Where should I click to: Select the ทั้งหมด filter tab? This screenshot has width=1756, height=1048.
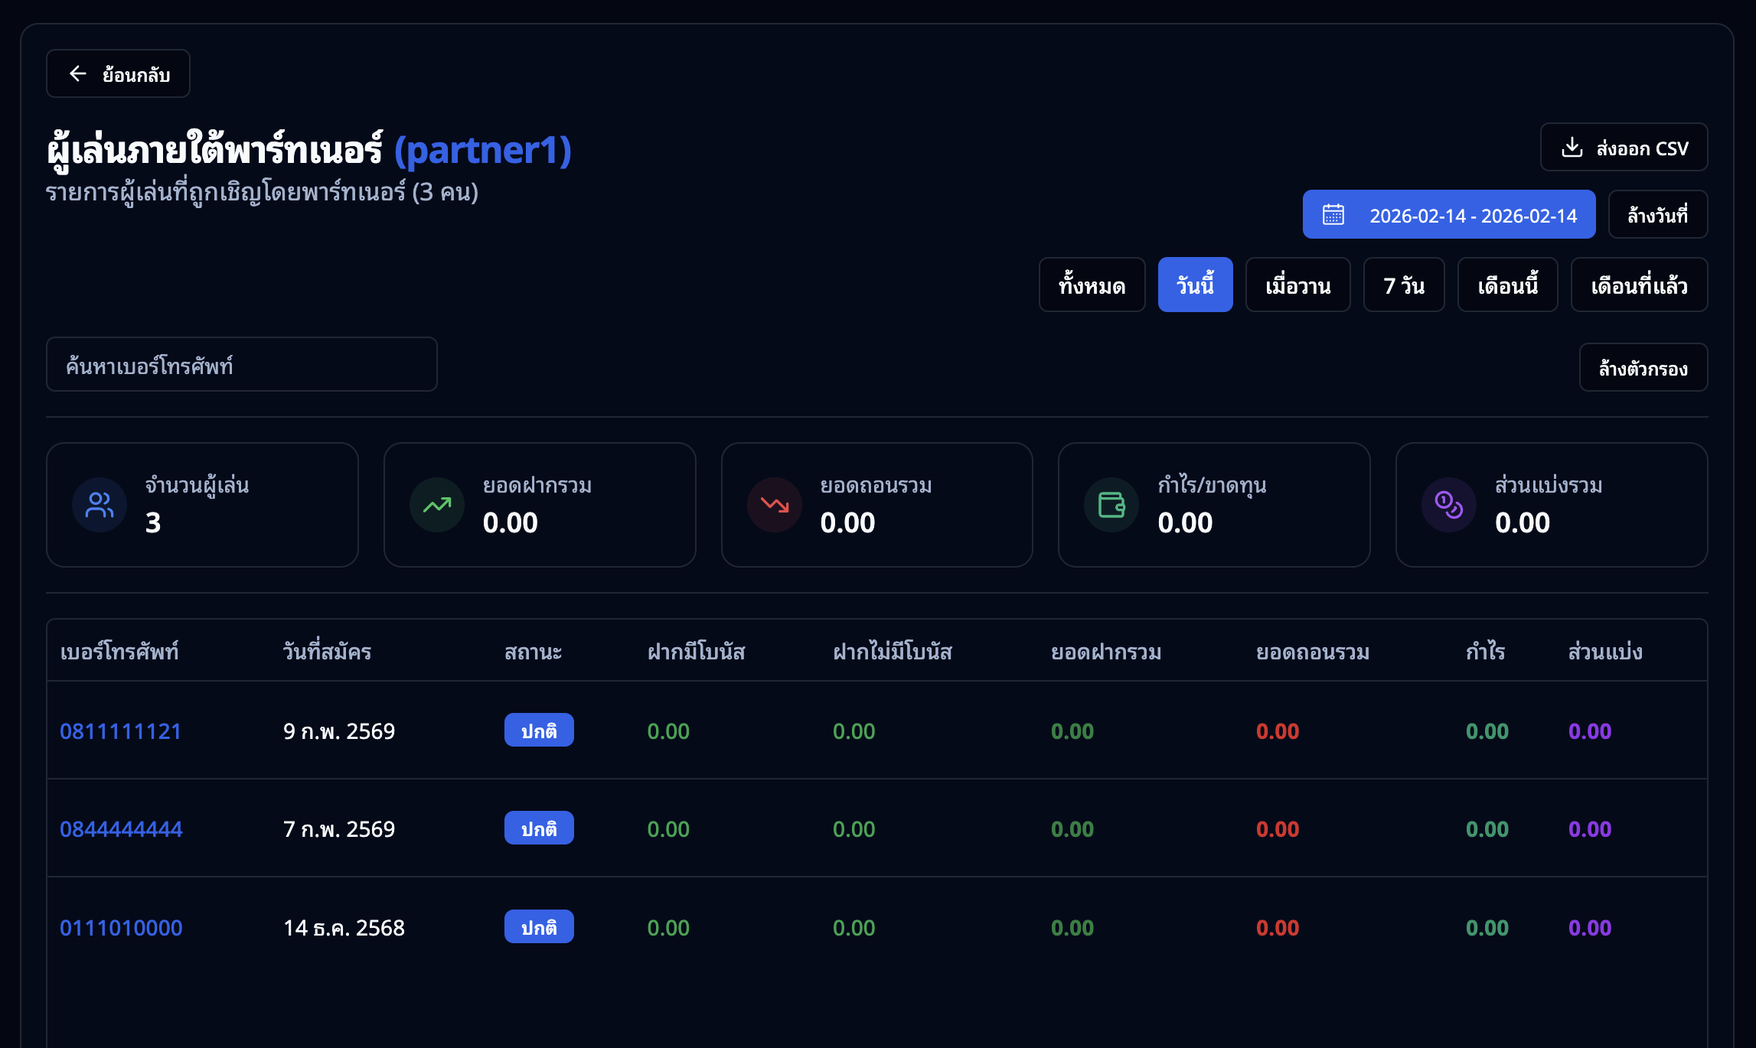click(1092, 285)
